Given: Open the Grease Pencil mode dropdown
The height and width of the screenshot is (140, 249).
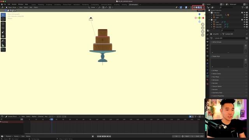Looking at the screenshot, I should (13, 117).
